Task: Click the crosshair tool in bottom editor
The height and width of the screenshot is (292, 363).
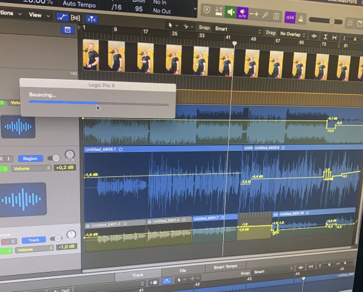Action: (192, 279)
